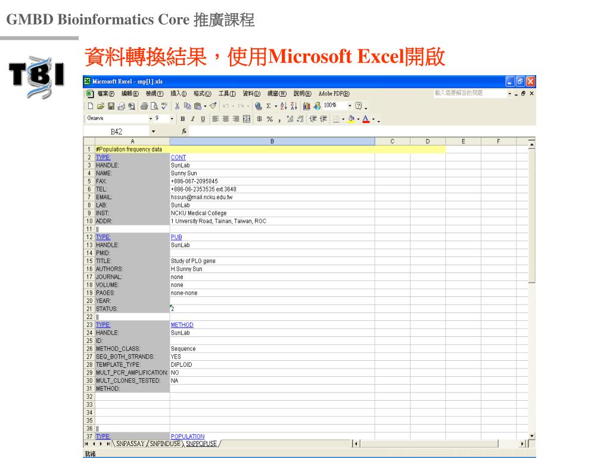Save the workbook with floppy icon

click(x=111, y=106)
